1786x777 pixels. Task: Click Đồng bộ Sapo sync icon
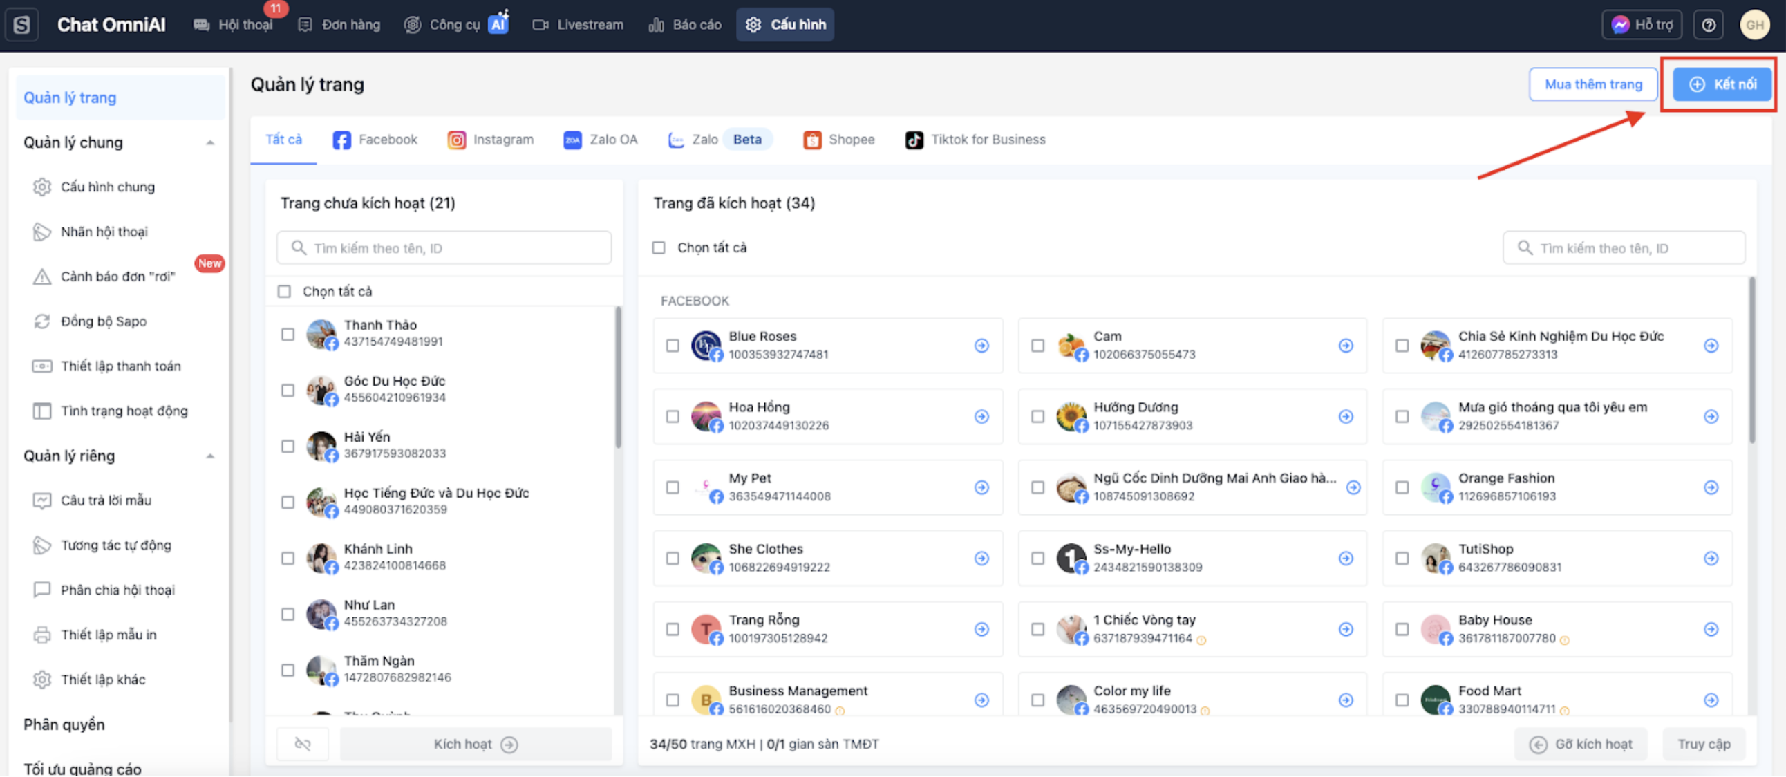pyautogui.click(x=42, y=321)
